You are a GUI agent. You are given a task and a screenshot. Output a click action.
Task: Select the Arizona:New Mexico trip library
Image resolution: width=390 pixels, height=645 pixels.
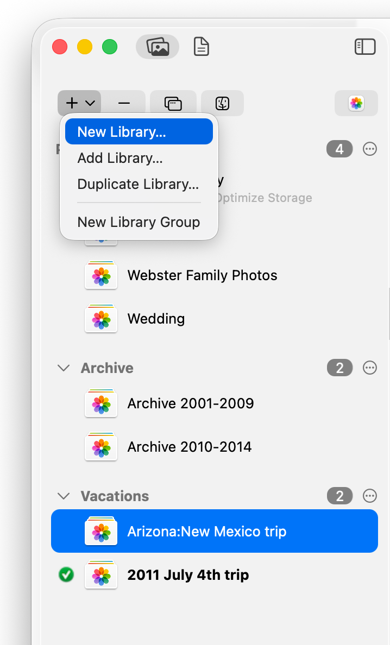coord(206,532)
